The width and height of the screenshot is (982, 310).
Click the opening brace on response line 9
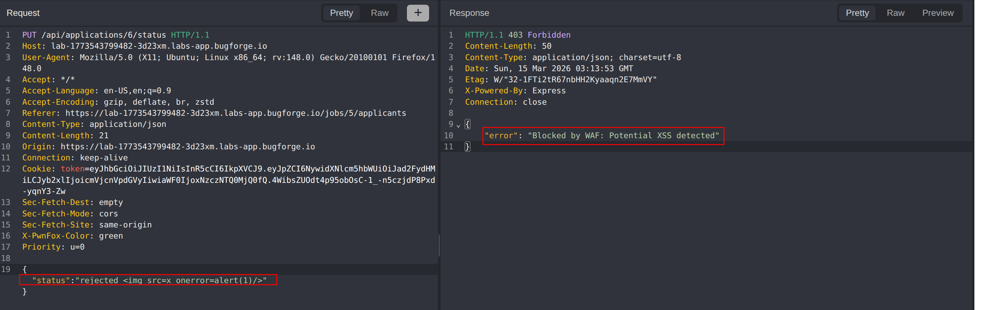[x=467, y=124]
